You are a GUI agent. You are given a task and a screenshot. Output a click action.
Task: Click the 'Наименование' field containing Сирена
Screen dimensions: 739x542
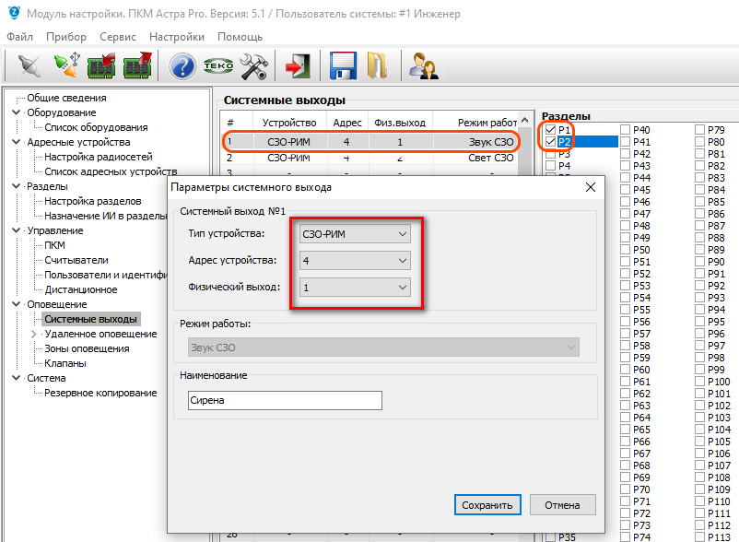point(283,400)
